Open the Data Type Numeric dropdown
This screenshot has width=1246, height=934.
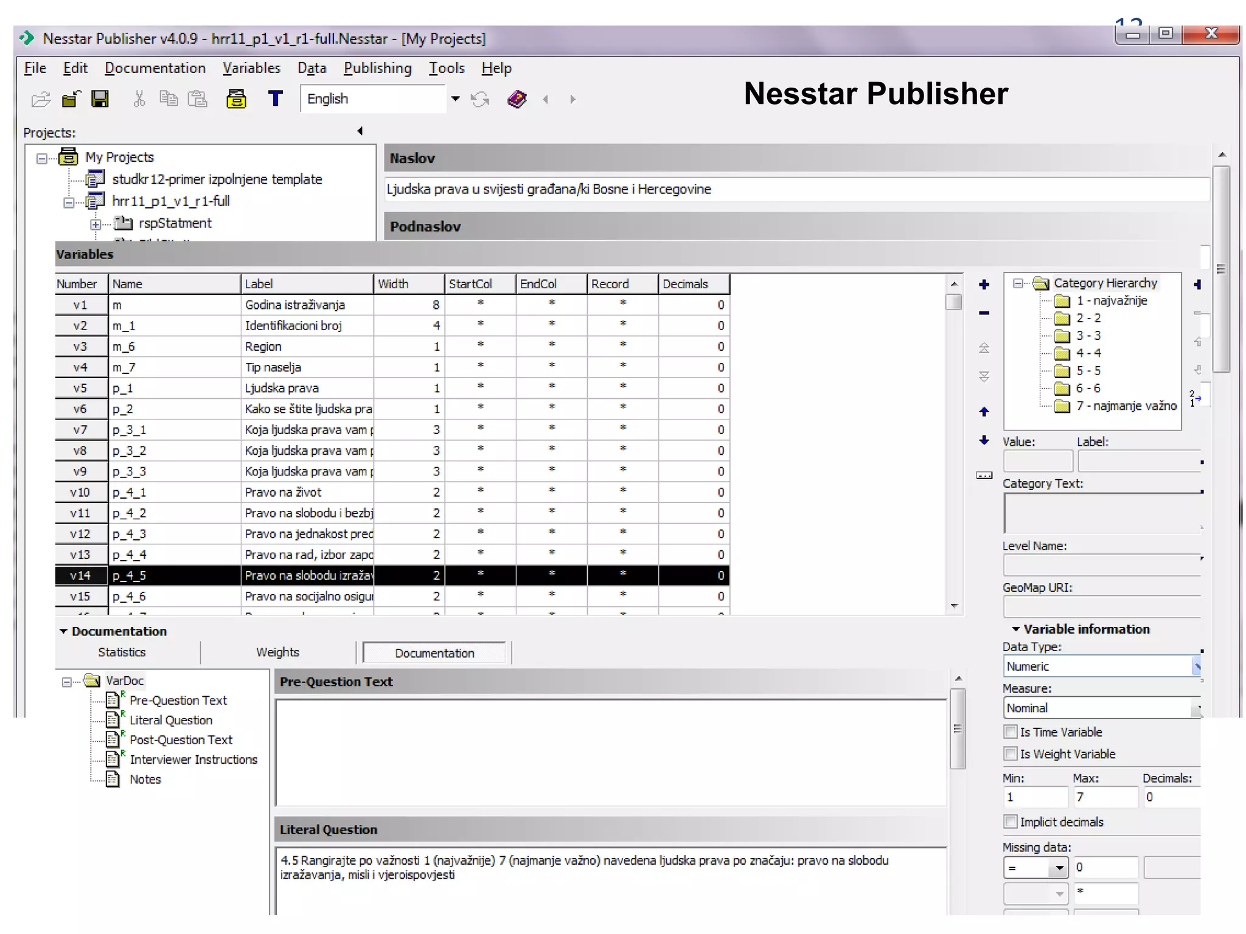pyautogui.click(x=1196, y=666)
